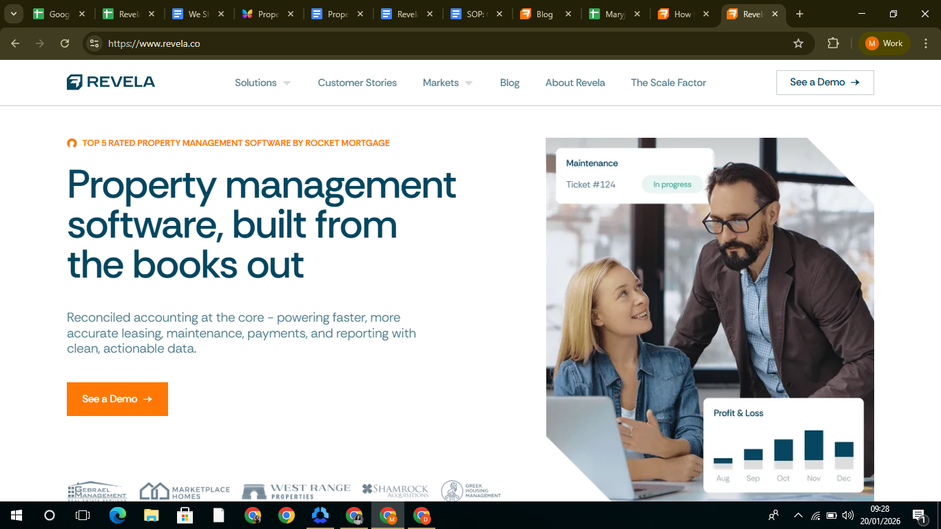
Task: Go back to the previous page
Action: coord(15,43)
